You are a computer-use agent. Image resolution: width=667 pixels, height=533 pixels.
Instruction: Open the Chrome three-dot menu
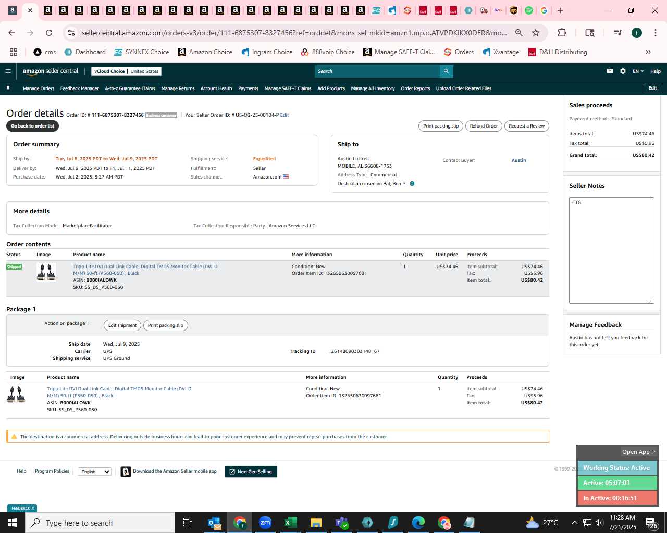pyautogui.click(x=655, y=33)
